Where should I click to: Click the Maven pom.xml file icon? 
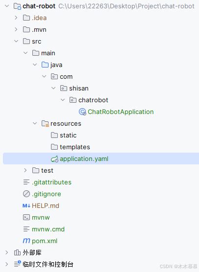[26, 241]
